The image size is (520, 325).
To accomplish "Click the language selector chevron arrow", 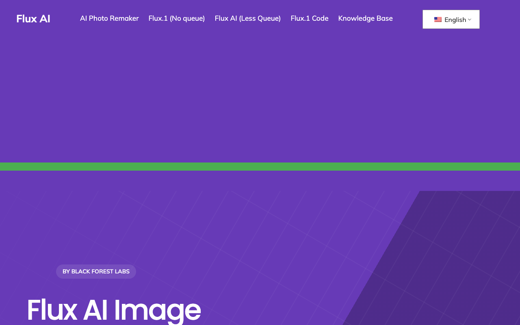I will click(x=470, y=19).
